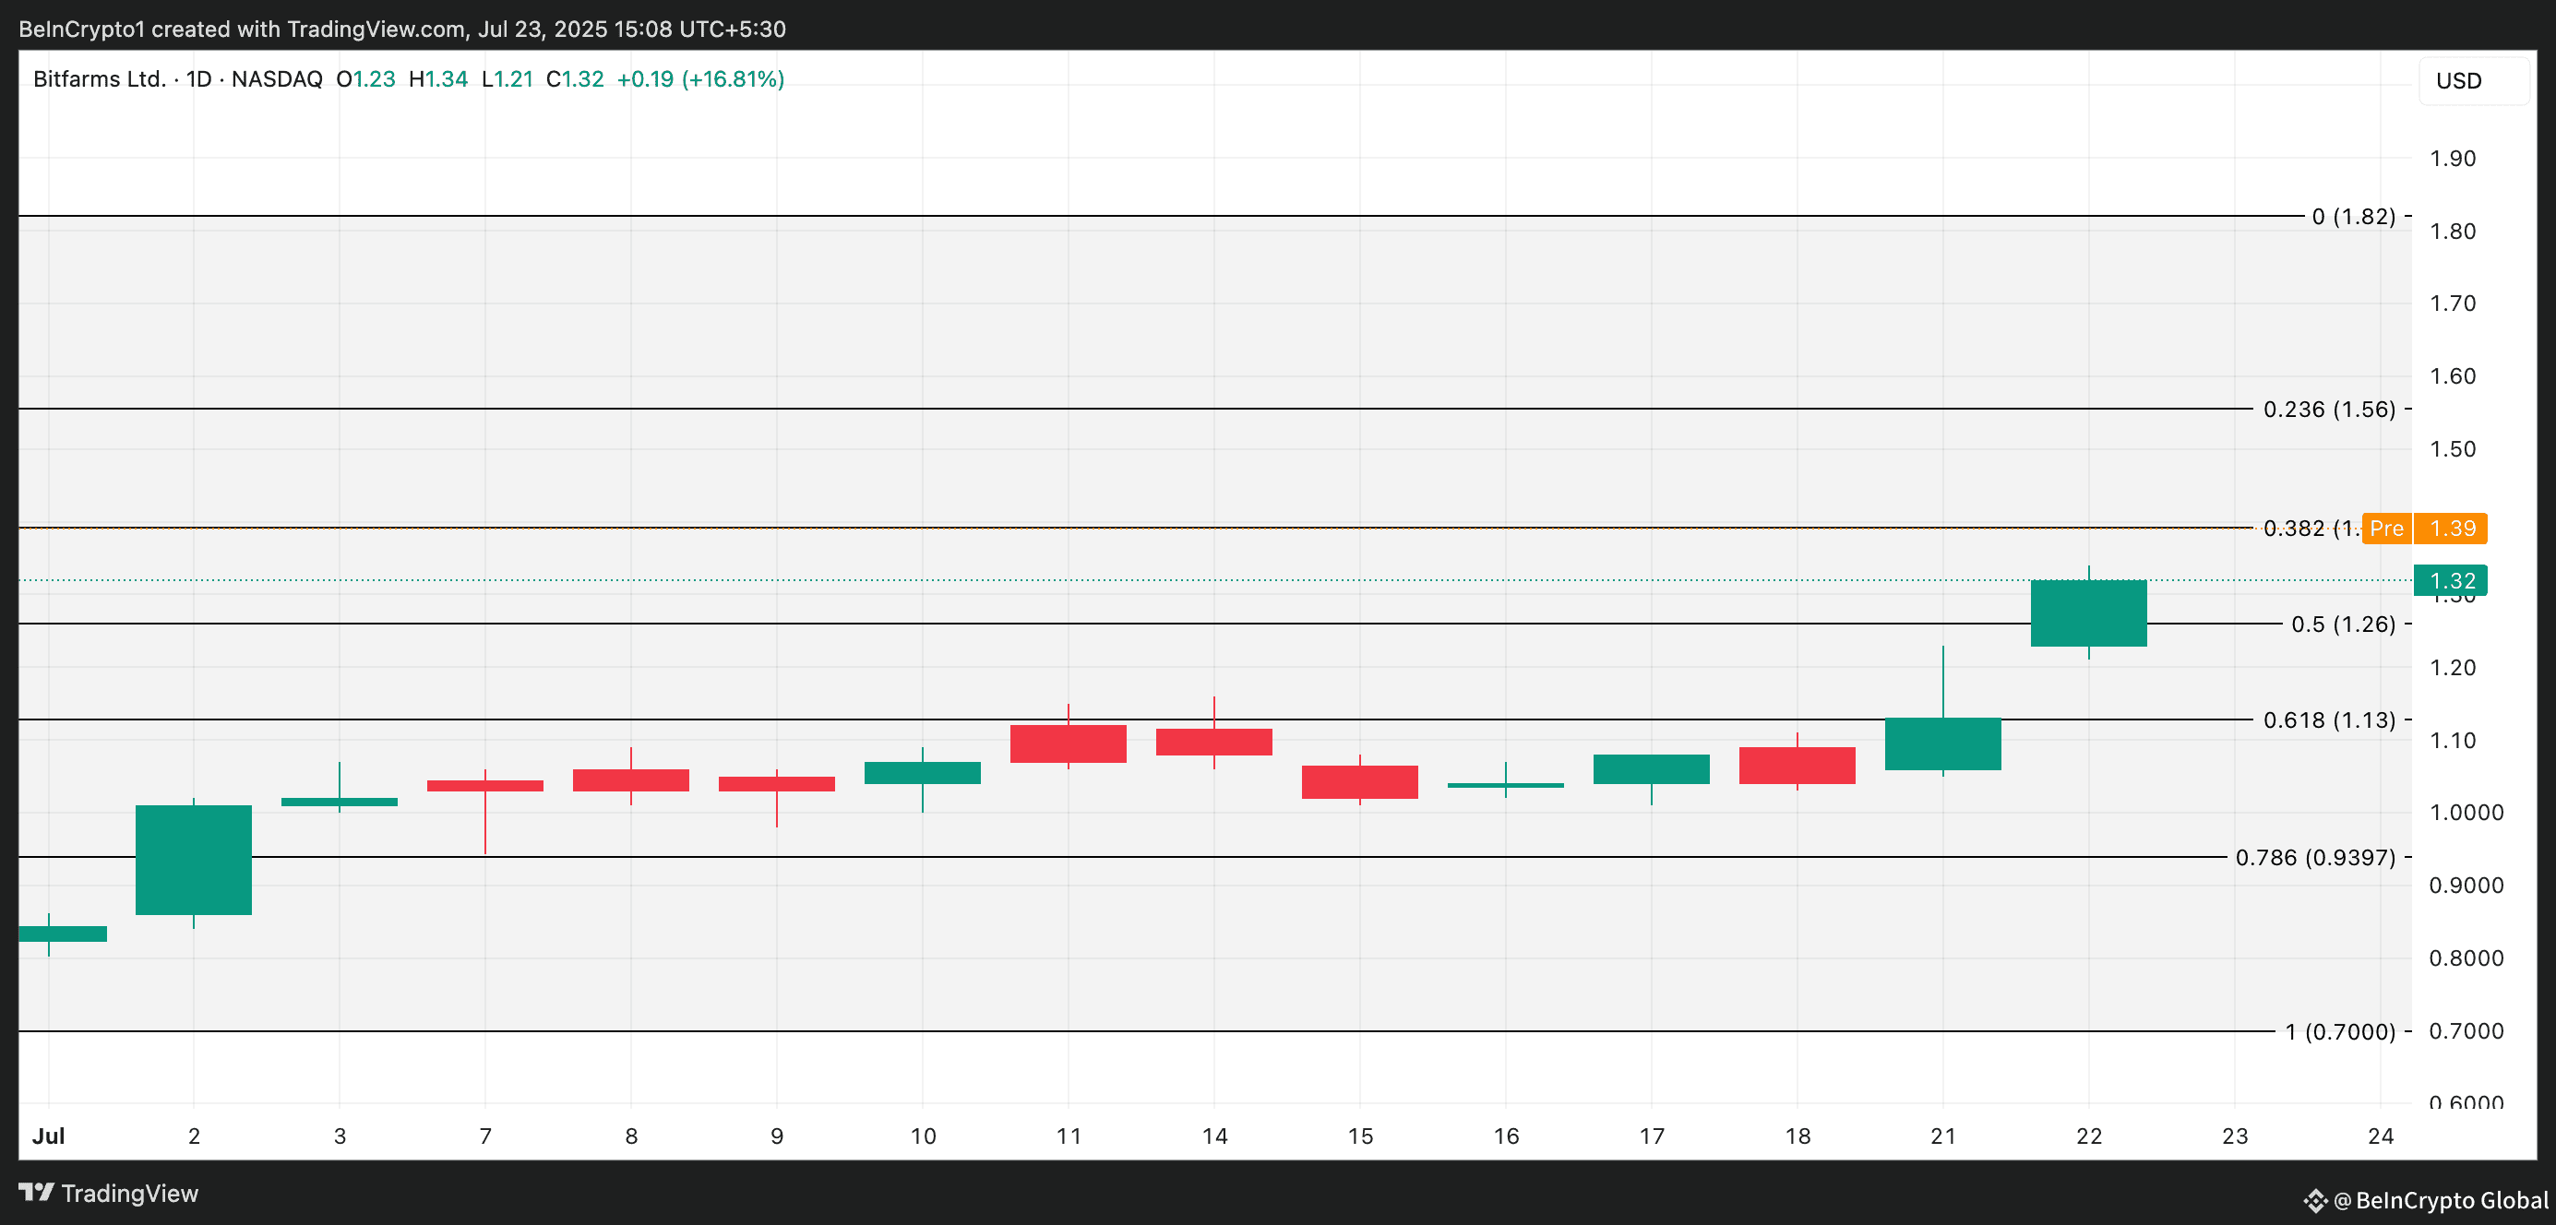Click date 22 on the time axis

tap(2089, 1136)
